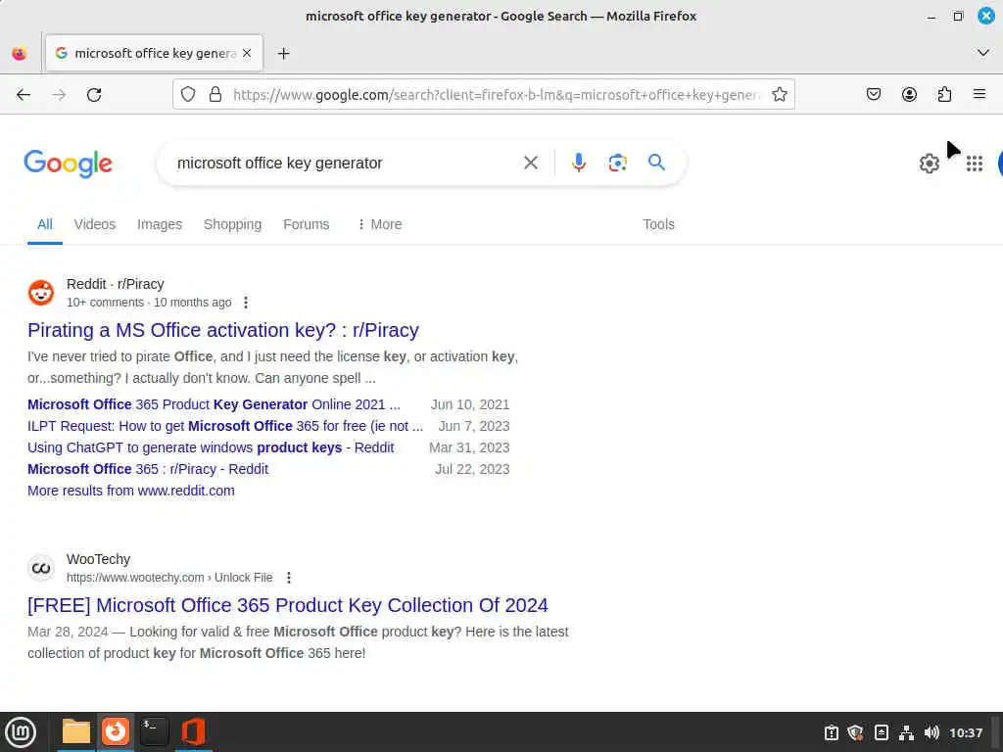Open the Office app in taskbar

point(193,732)
